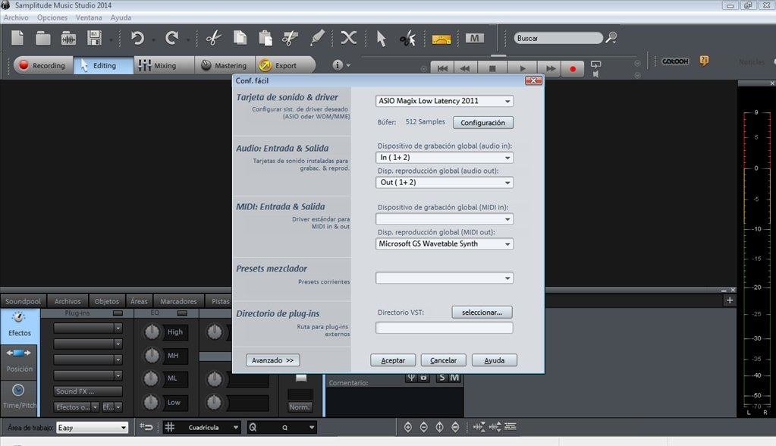Open the Presets mezclador dropdown
Screen dimensions: 776x446
tap(444, 278)
